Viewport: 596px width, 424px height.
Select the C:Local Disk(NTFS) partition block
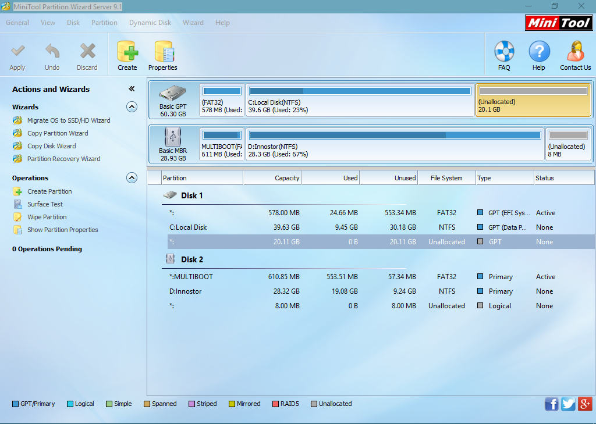(360, 100)
